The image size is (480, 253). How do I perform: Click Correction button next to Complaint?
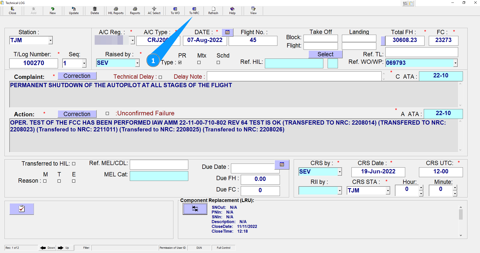pos(77,76)
